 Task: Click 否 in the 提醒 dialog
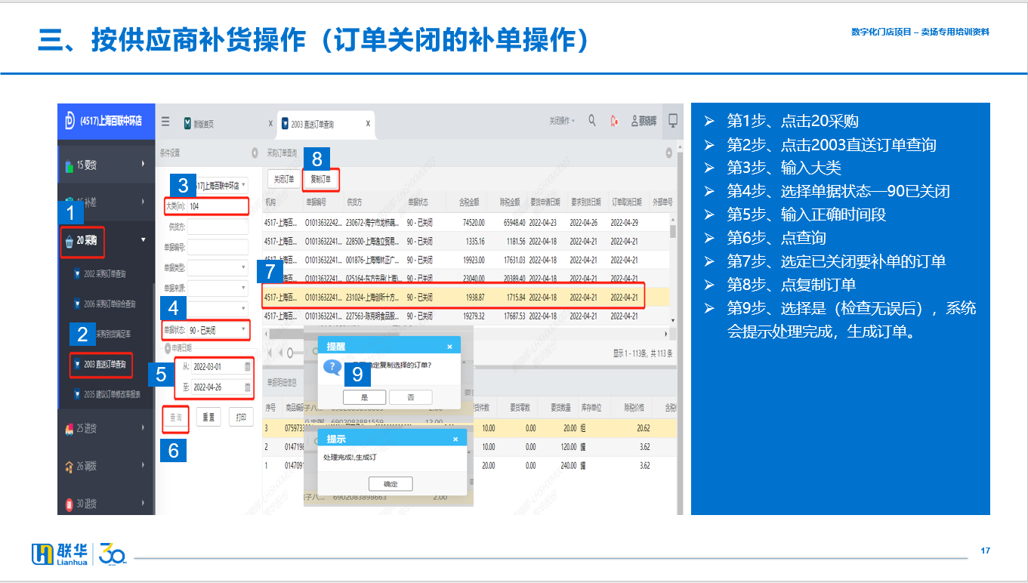pyautogui.click(x=411, y=397)
